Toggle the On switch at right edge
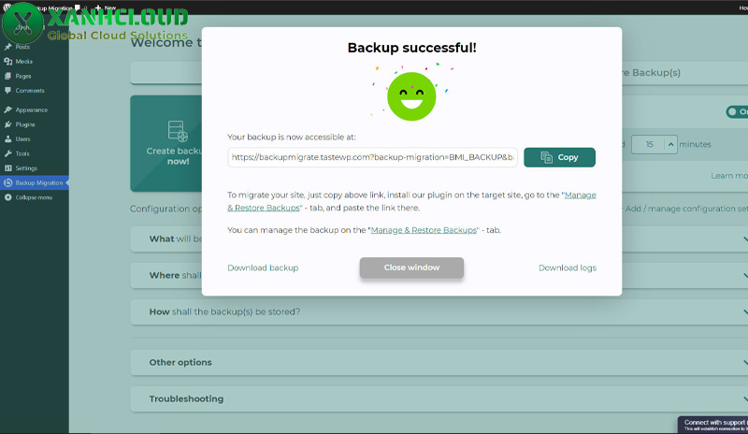This screenshot has height=434, width=748. tap(737, 111)
